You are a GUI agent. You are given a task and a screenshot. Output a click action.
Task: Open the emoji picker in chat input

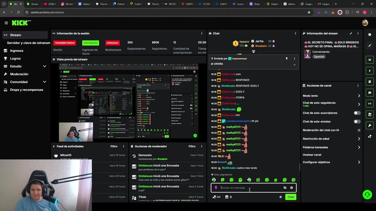[291, 188]
